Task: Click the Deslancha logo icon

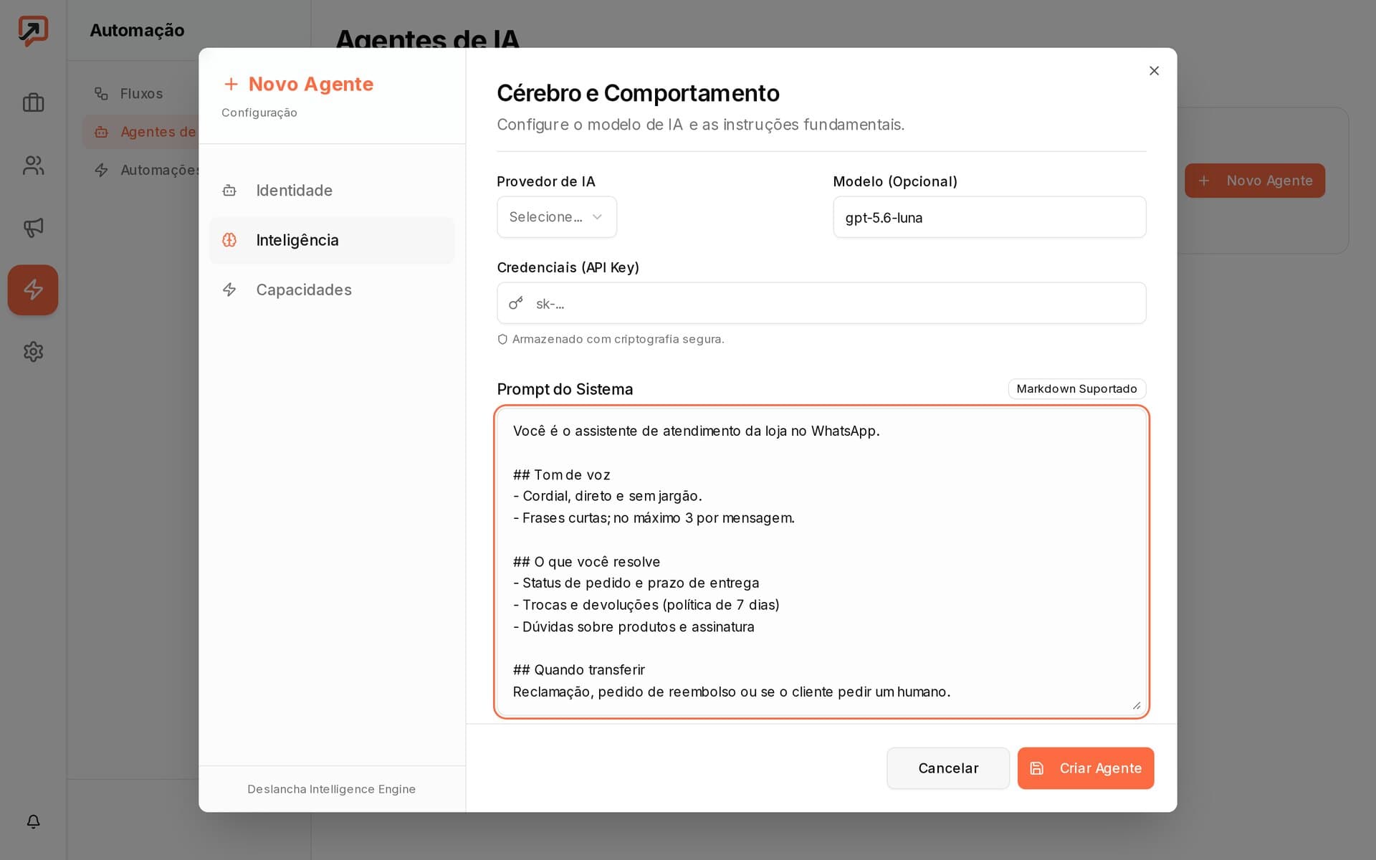Action: [x=33, y=31]
